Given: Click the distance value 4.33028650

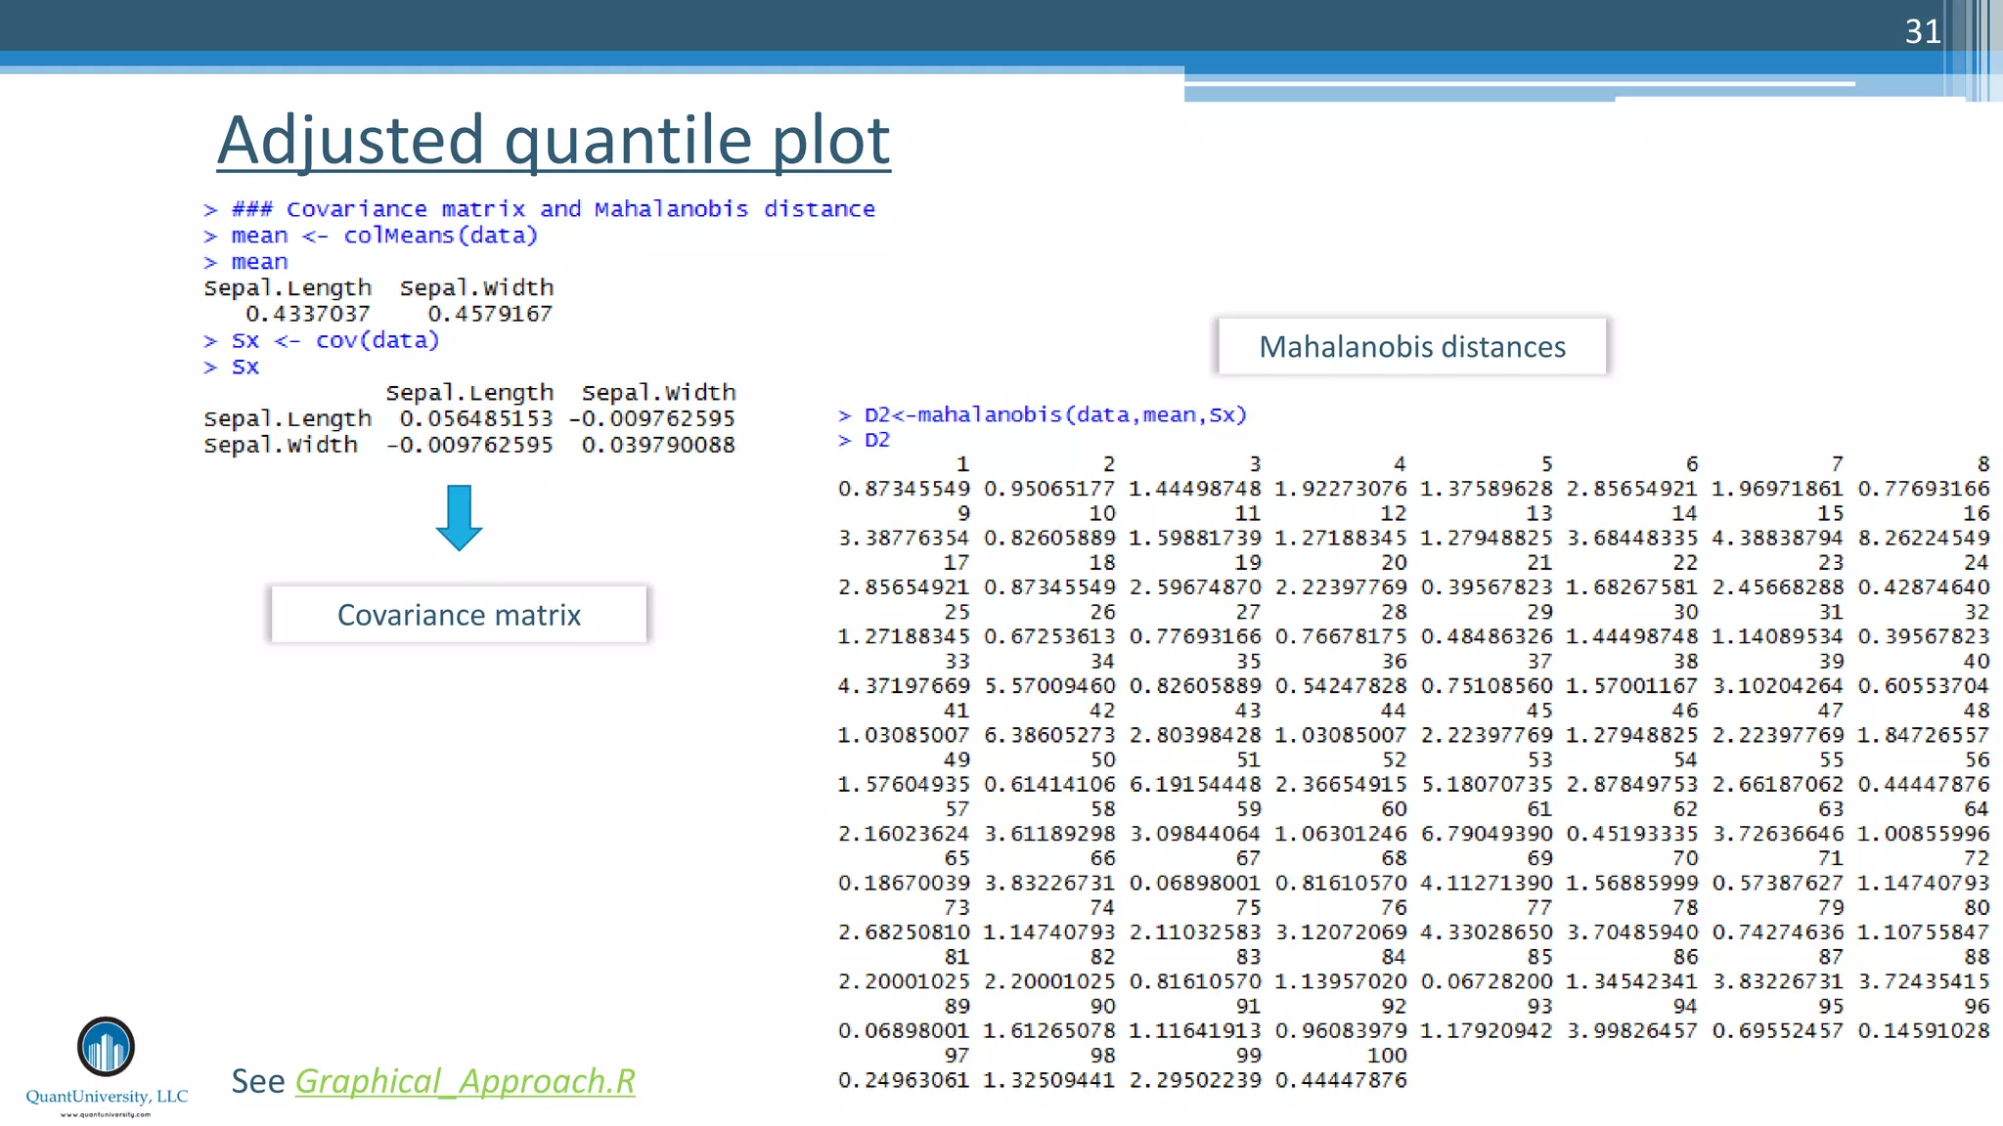Looking at the screenshot, I should (x=1487, y=931).
